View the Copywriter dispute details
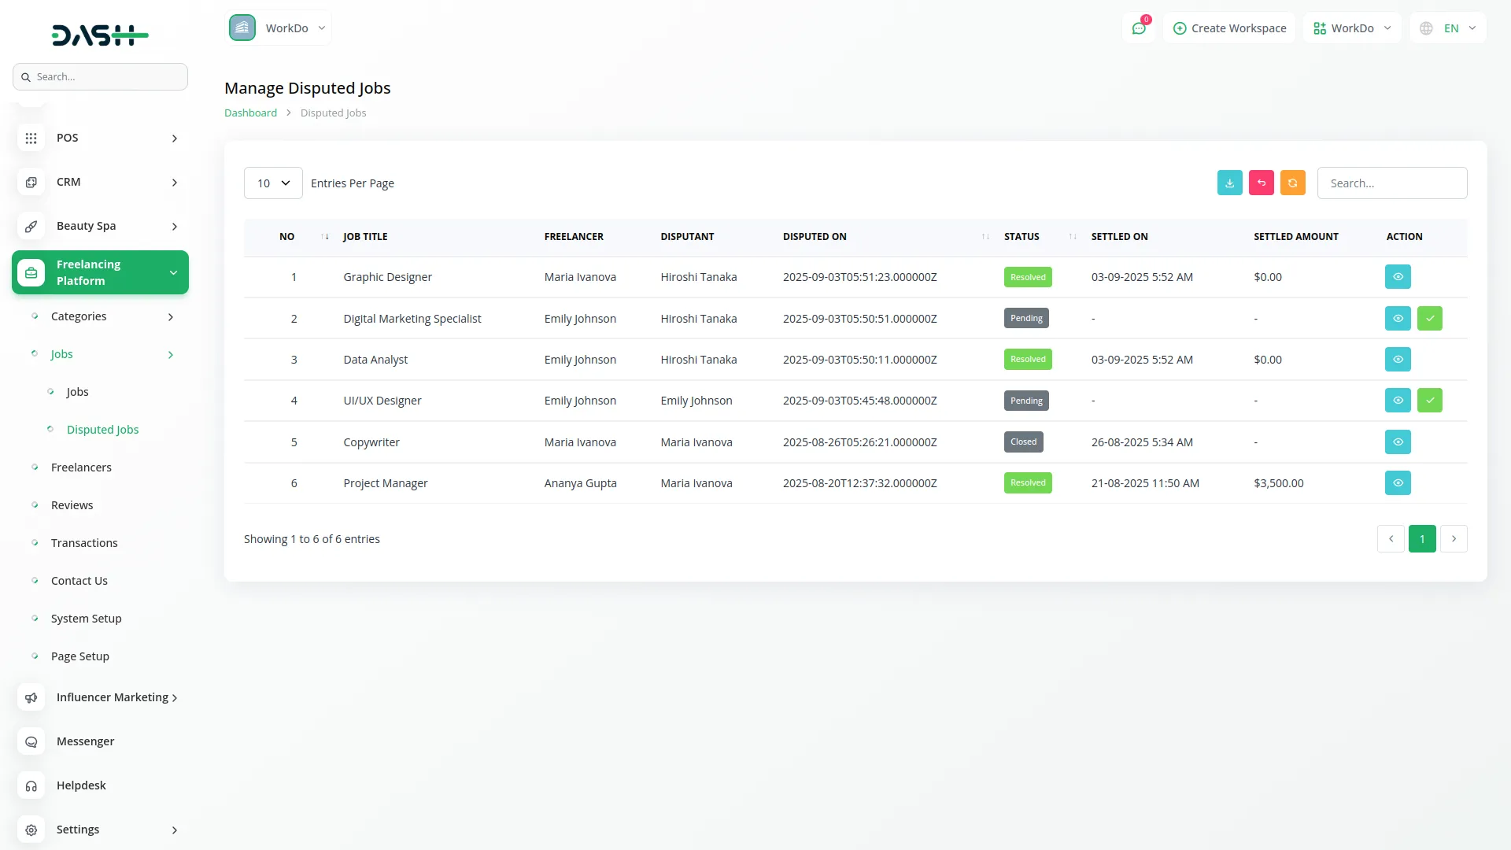 1397,442
